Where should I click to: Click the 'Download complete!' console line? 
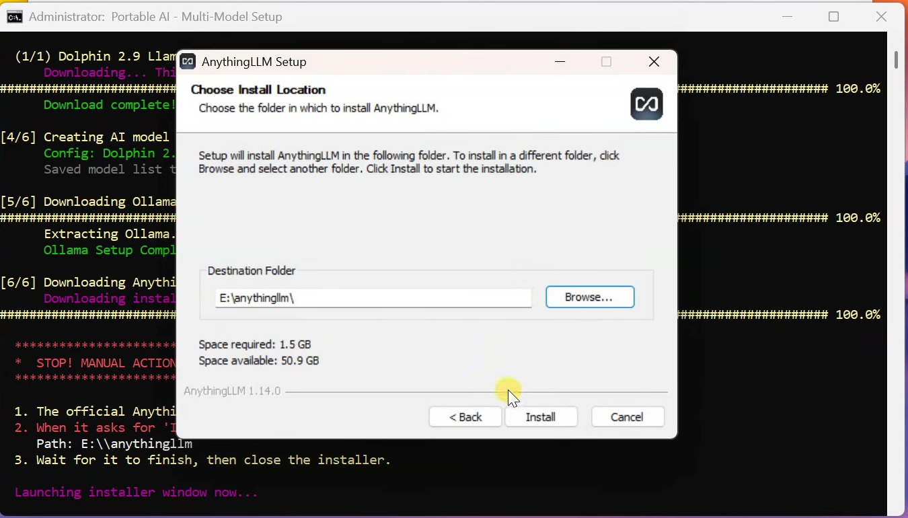[110, 105]
